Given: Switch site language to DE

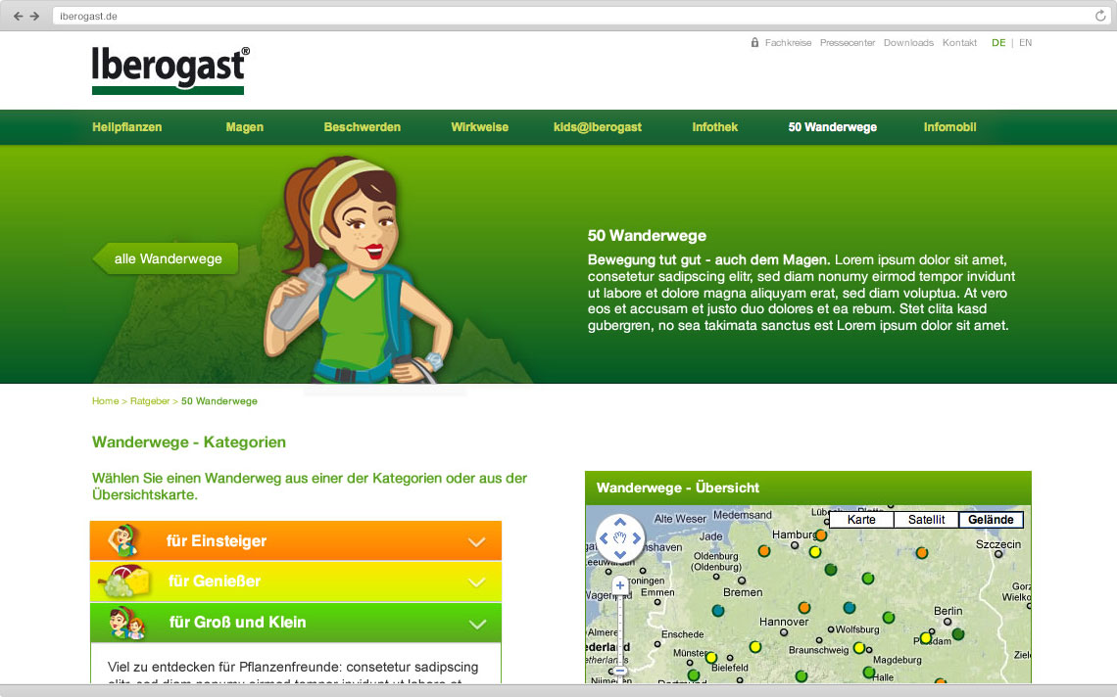Looking at the screenshot, I should point(998,43).
